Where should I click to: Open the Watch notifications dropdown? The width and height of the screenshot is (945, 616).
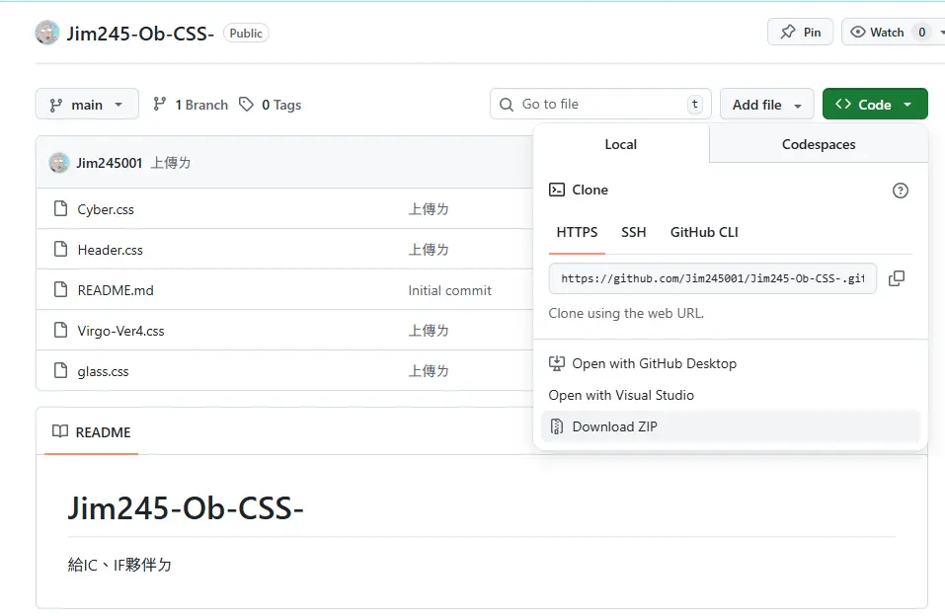click(x=893, y=32)
